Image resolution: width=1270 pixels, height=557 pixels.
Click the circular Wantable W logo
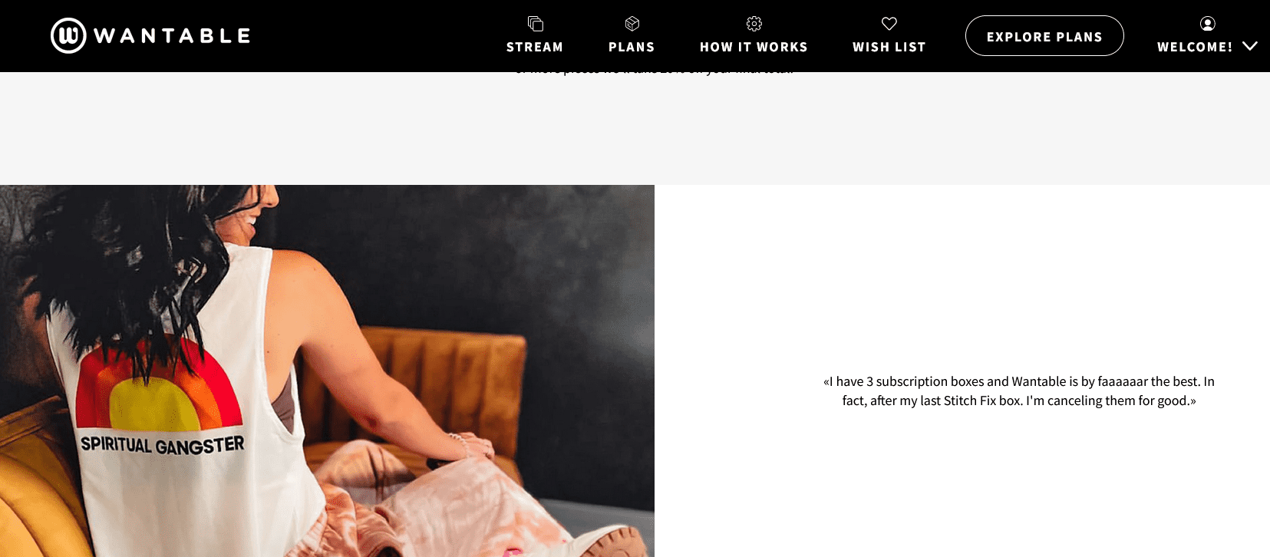68,35
